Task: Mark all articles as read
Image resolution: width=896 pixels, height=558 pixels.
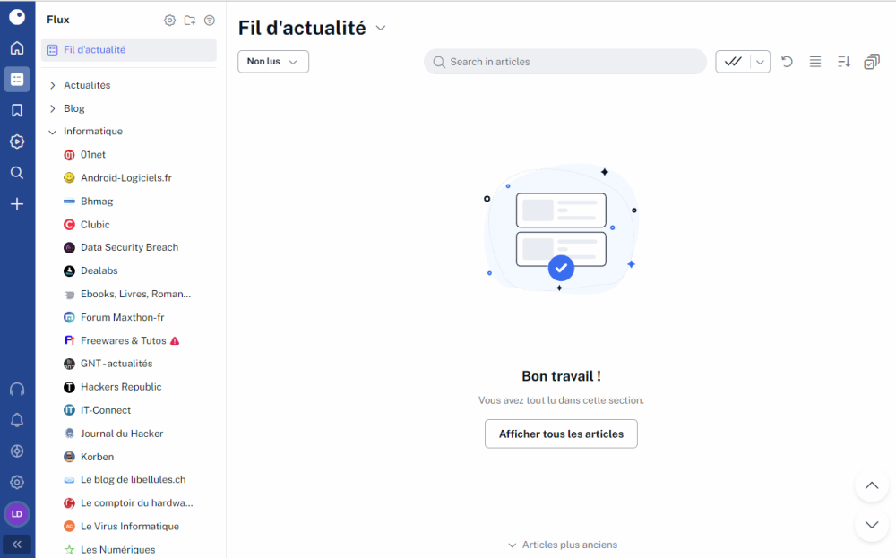Action: [733, 62]
